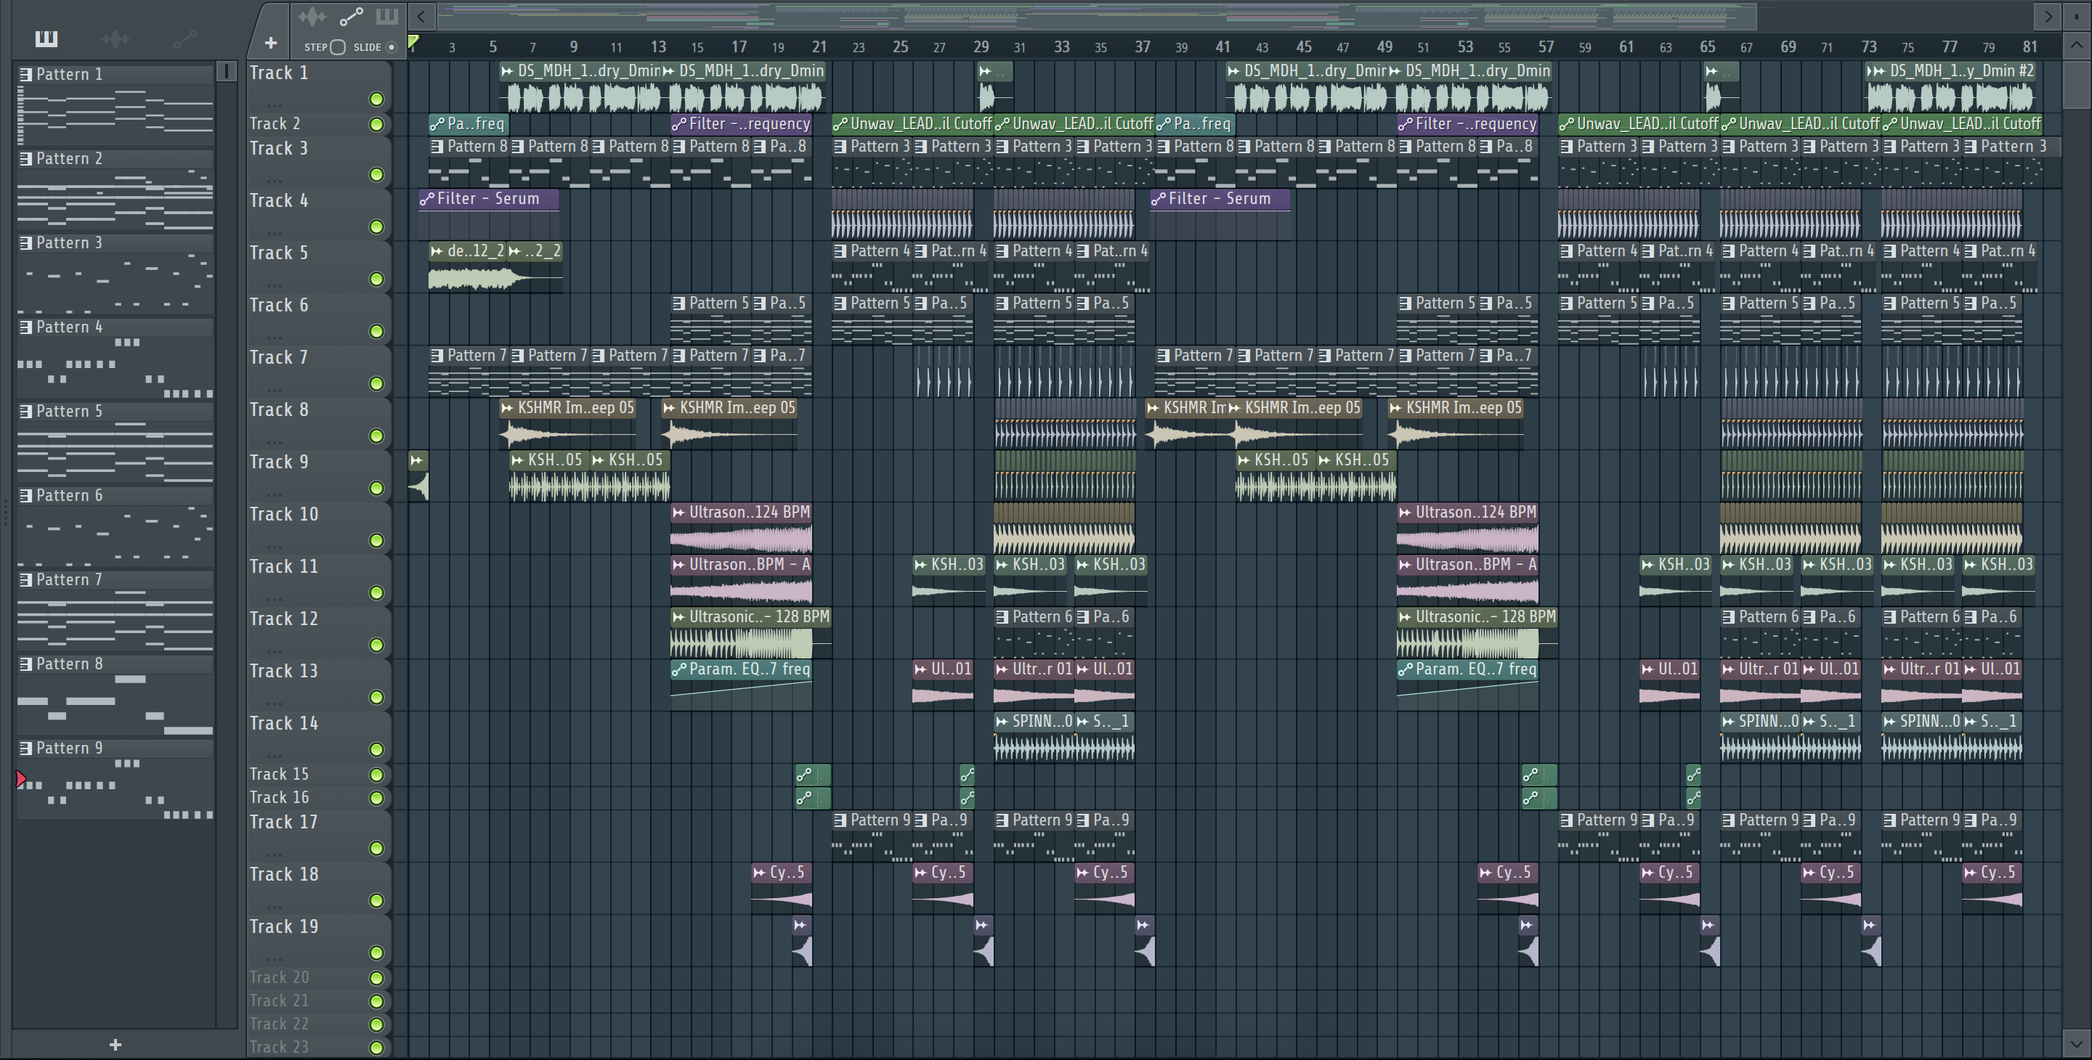The width and height of the screenshot is (2092, 1060).
Task: Click the left arrow beside the playlist overview
Action: pyautogui.click(x=421, y=16)
